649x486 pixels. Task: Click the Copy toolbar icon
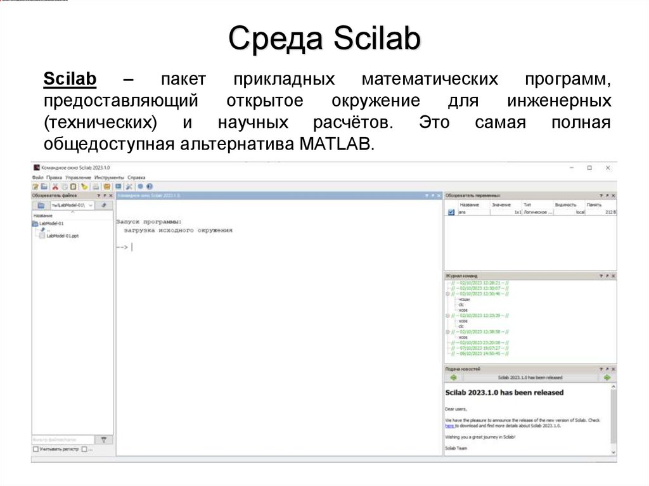coord(65,187)
